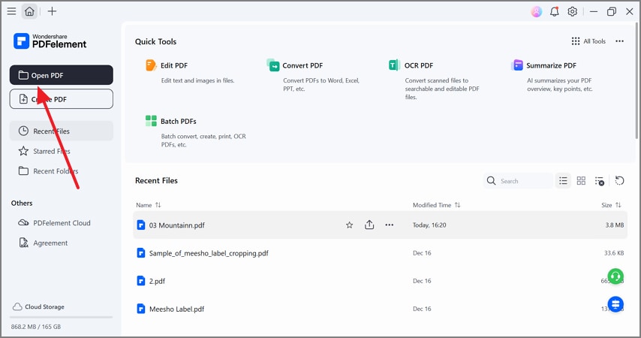Star the 03 Mountainn.pdf file
Image resolution: width=641 pixels, height=338 pixels.
click(349, 225)
